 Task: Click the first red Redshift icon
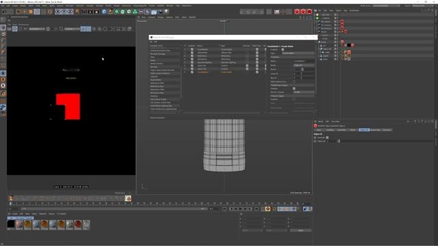coord(297,12)
